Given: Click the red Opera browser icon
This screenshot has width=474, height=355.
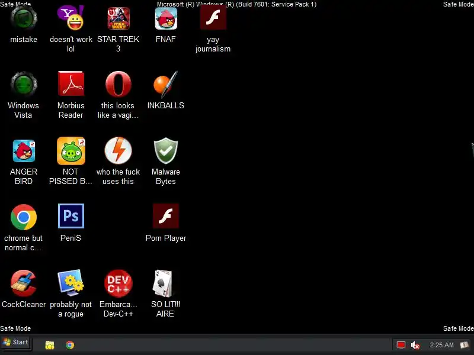Looking at the screenshot, I should pyautogui.click(x=118, y=84).
